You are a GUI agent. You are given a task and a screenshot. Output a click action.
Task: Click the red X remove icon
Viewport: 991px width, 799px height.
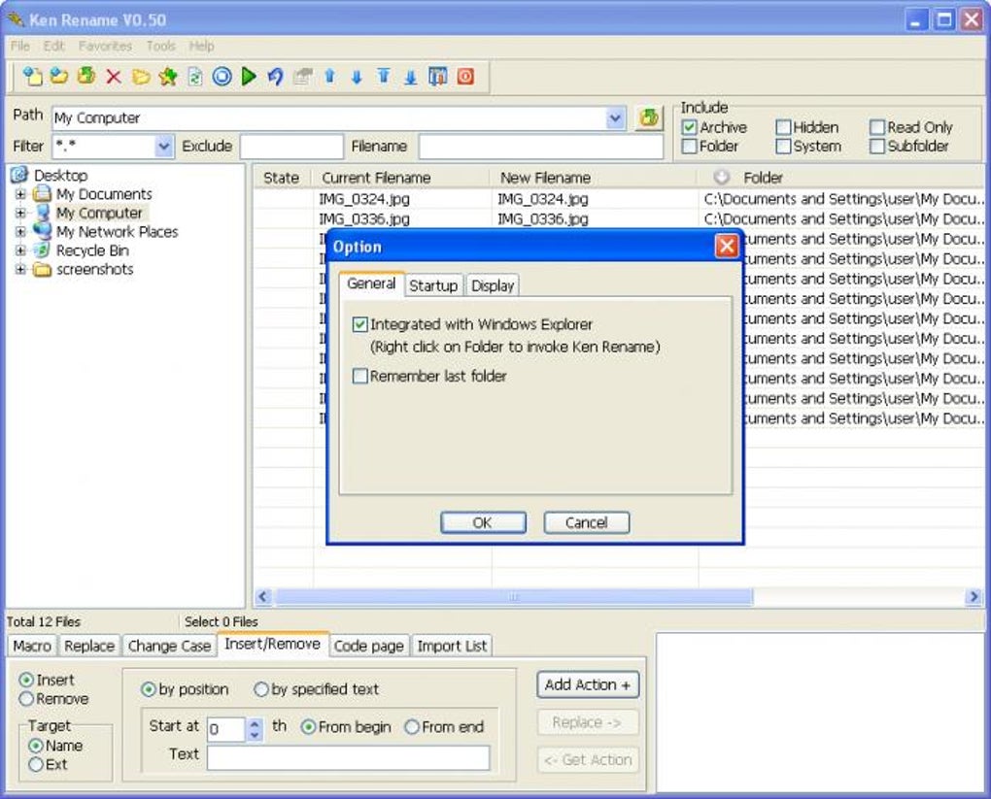click(114, 77)
